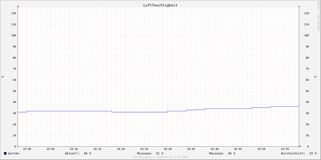This screenshot has height=160, width=321.
Task: Click the Erstellungszeit timestamp footer text
Action: point(160,157)
